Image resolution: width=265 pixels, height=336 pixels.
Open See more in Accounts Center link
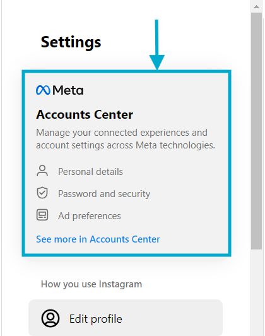tap(98, 239)
